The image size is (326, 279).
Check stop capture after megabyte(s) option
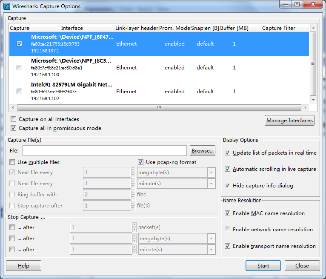pyautogui.click(x=12, y=239)
